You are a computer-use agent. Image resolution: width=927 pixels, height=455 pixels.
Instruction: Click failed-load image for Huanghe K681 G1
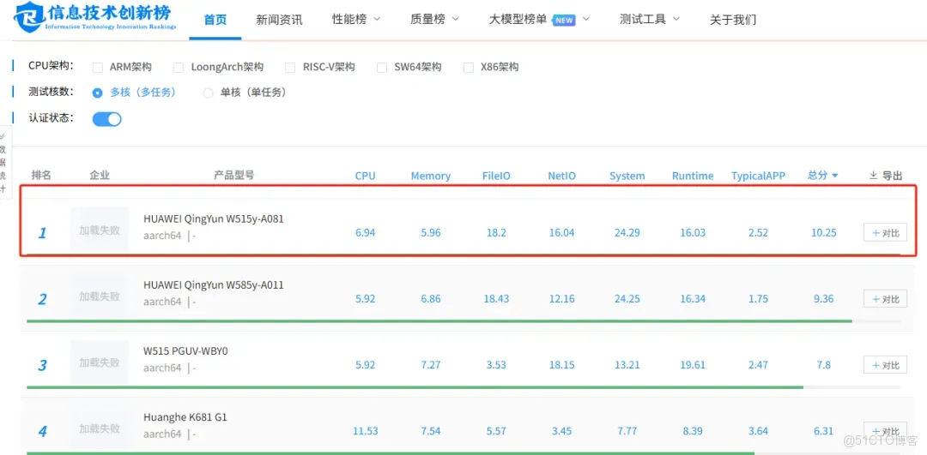tap(100, 428)
